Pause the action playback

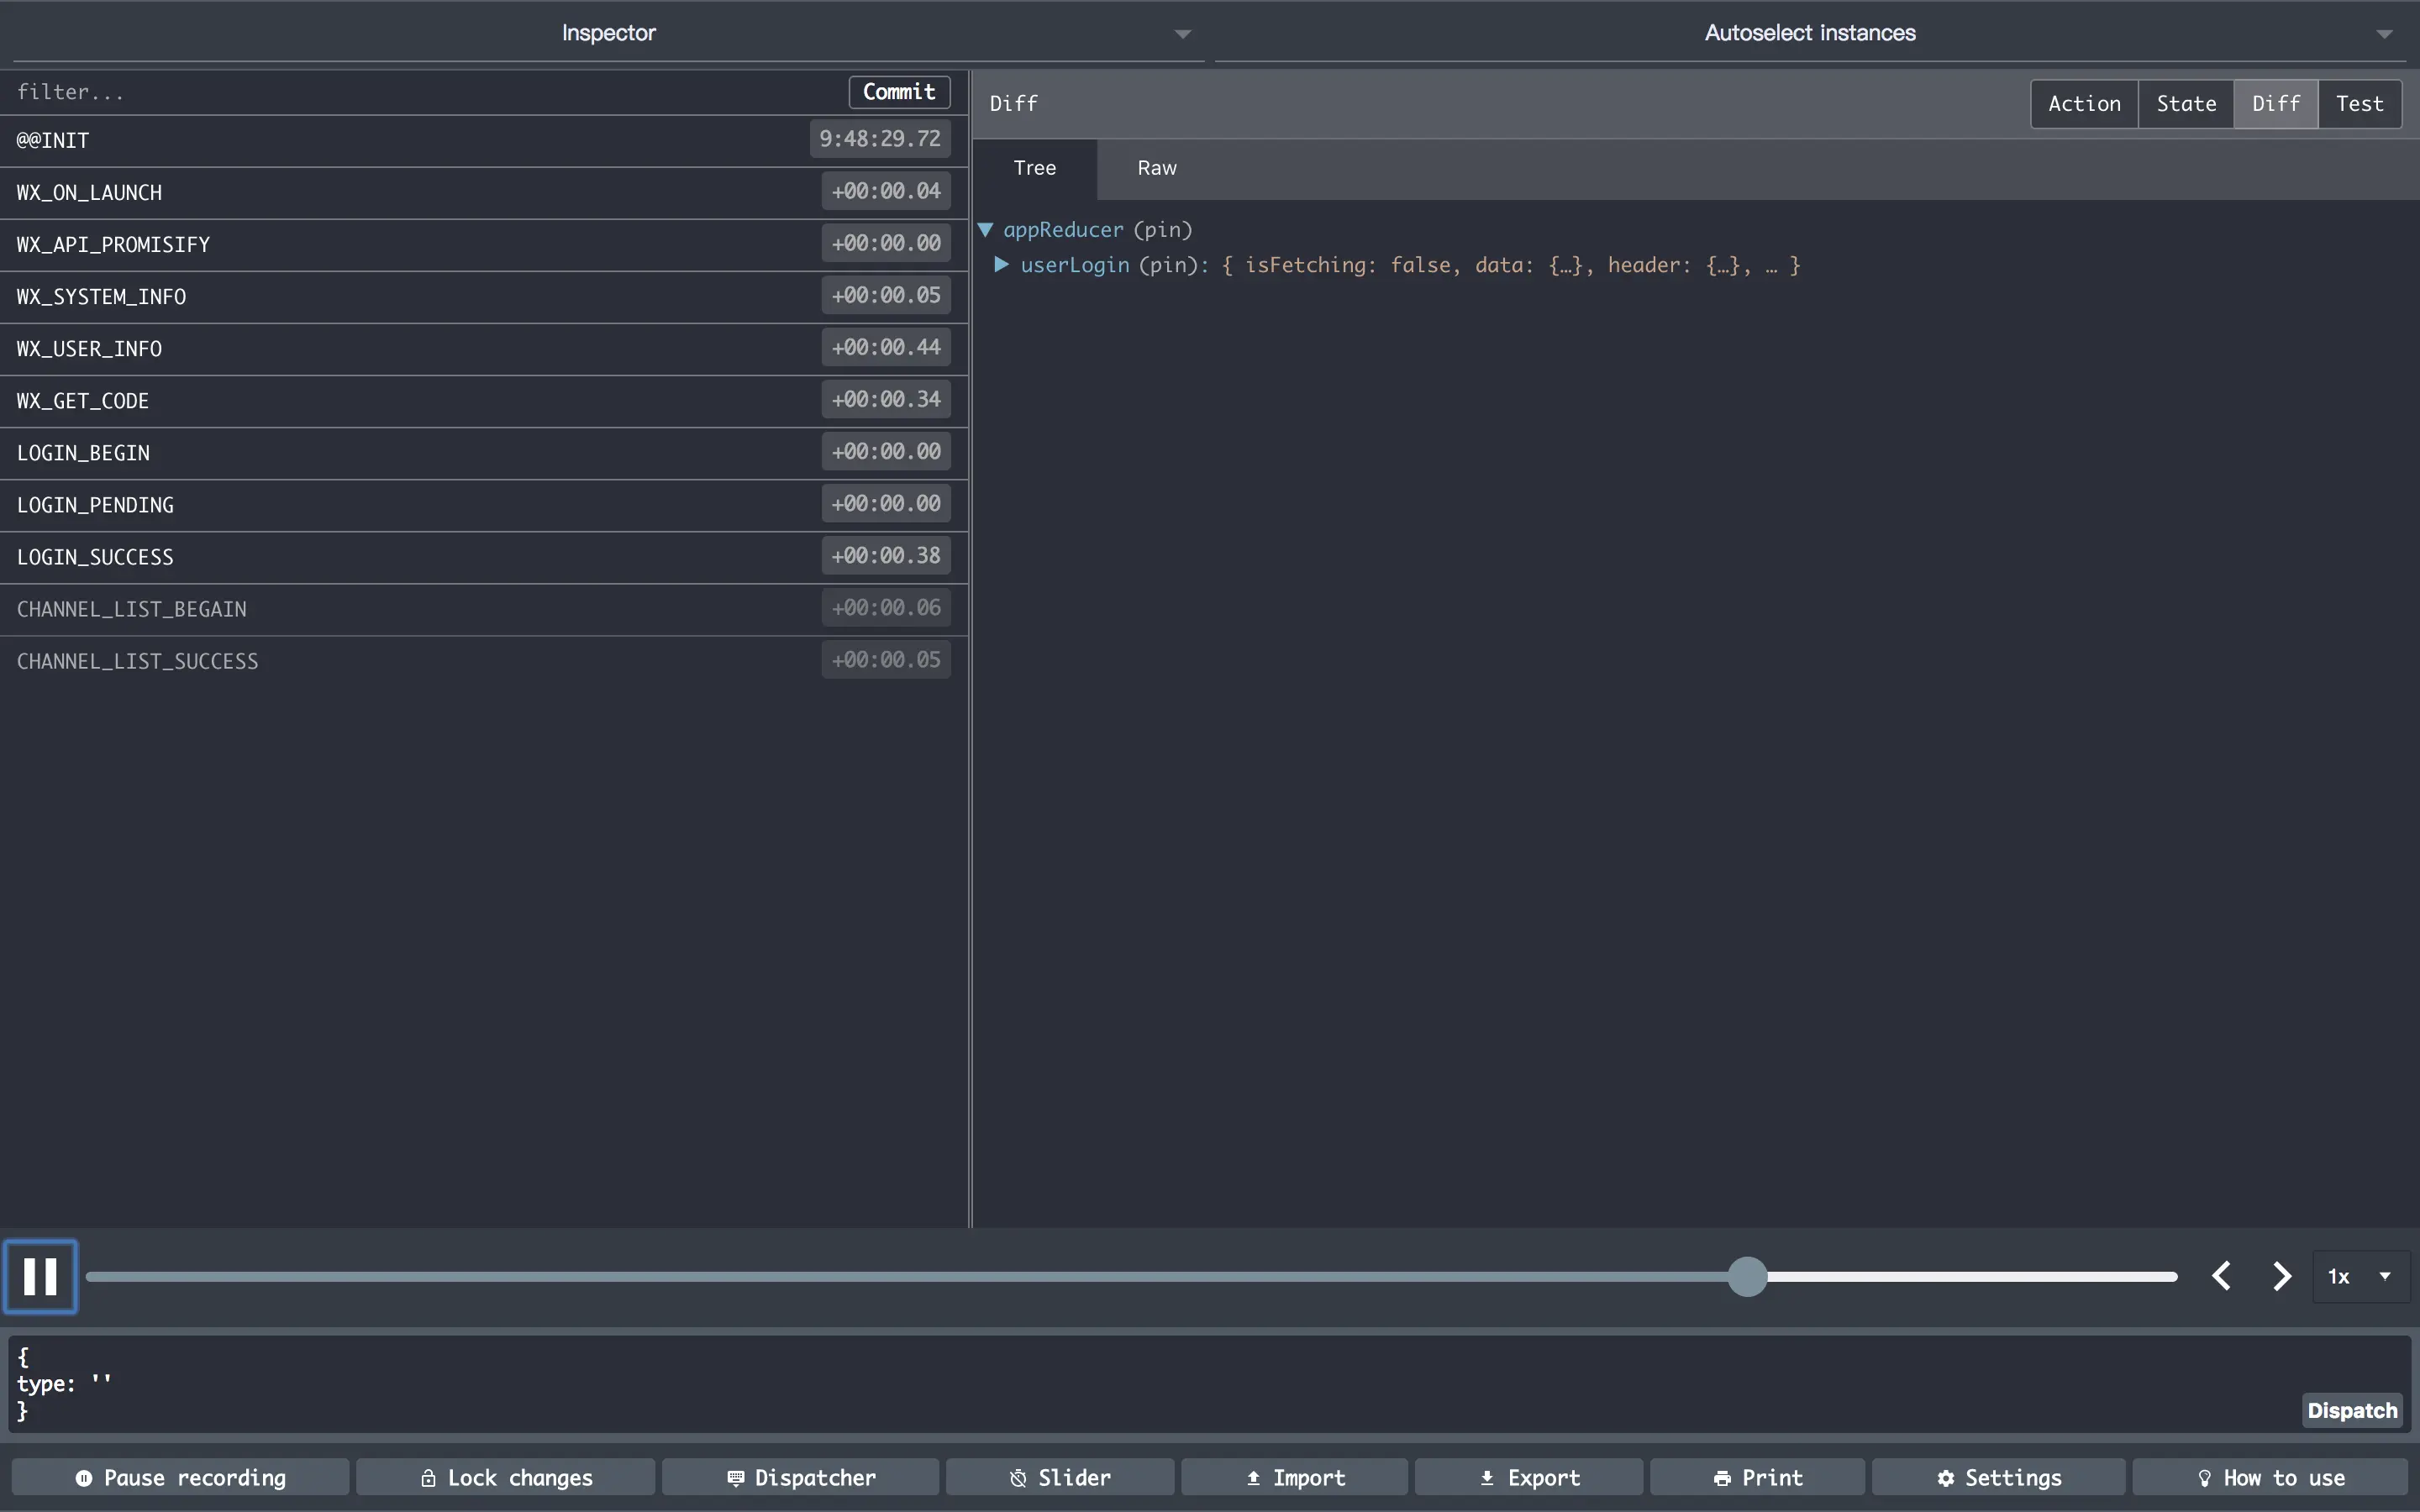(40, 1276)
